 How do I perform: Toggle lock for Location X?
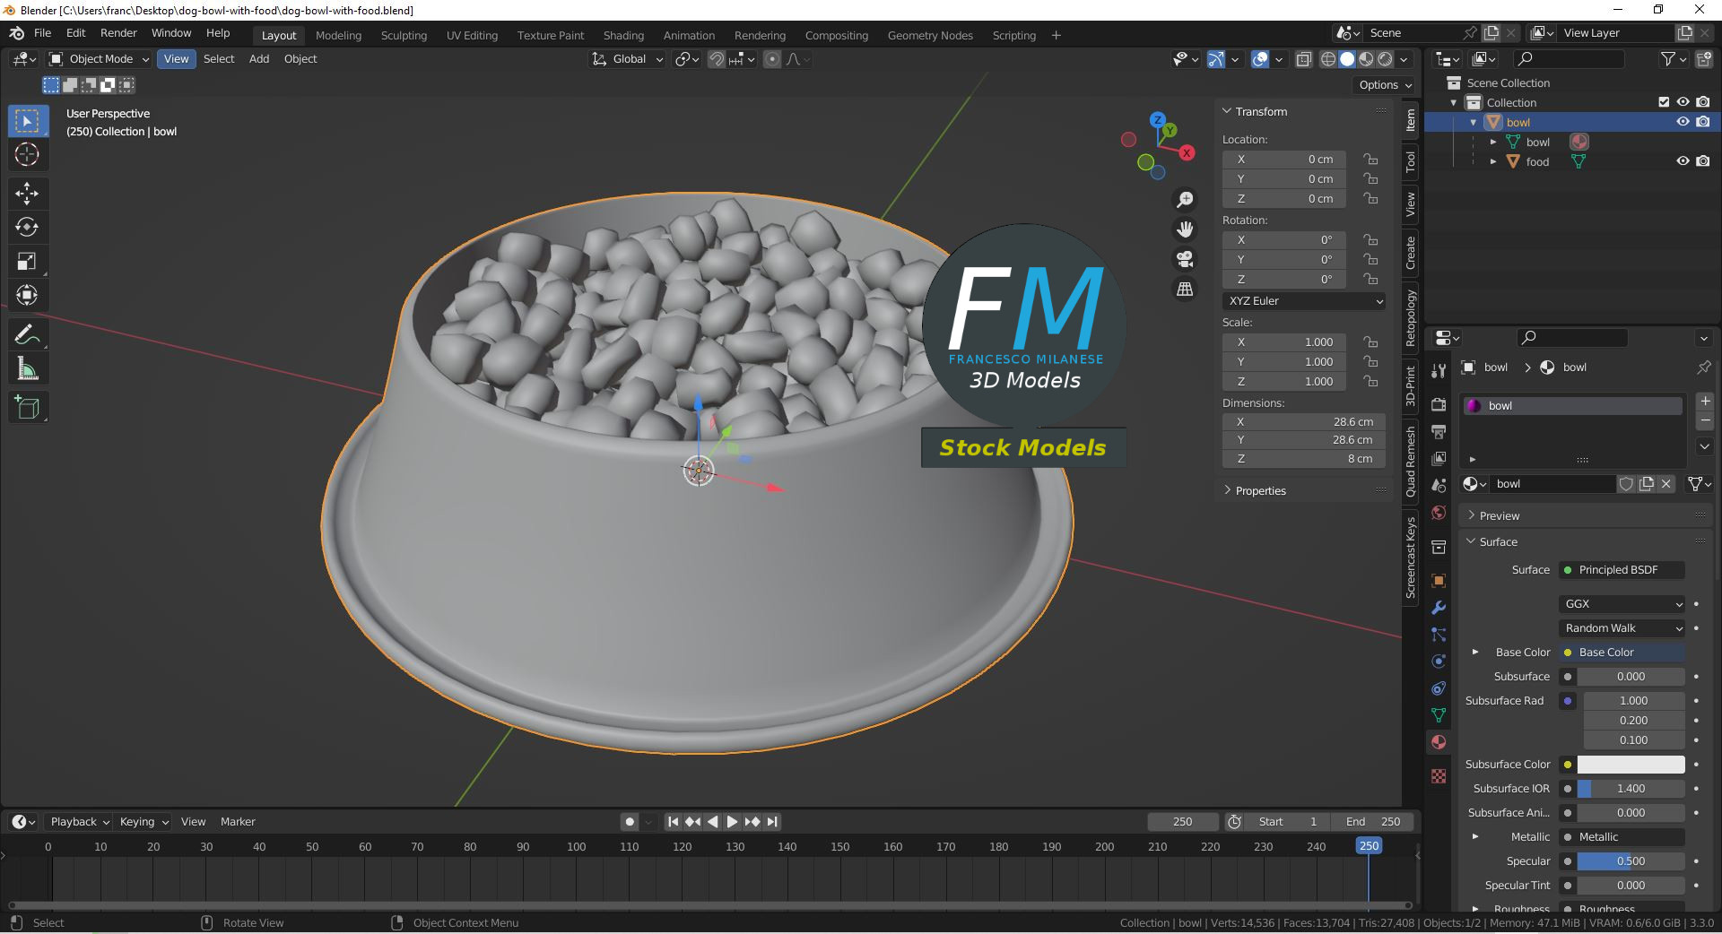tap(1370, 160)
